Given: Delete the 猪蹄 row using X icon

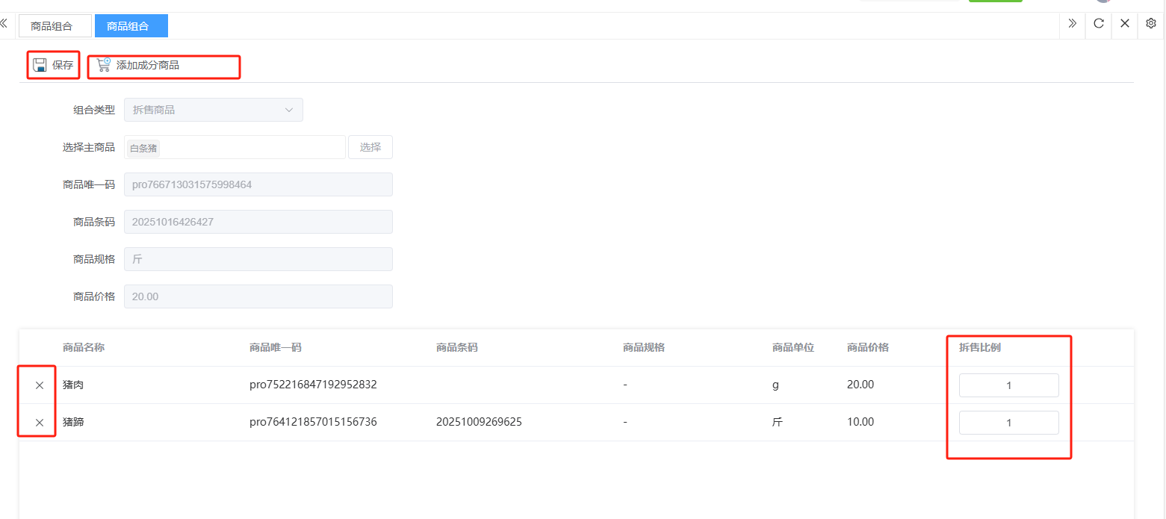Looking at the screenshot, I should (40, 423).
